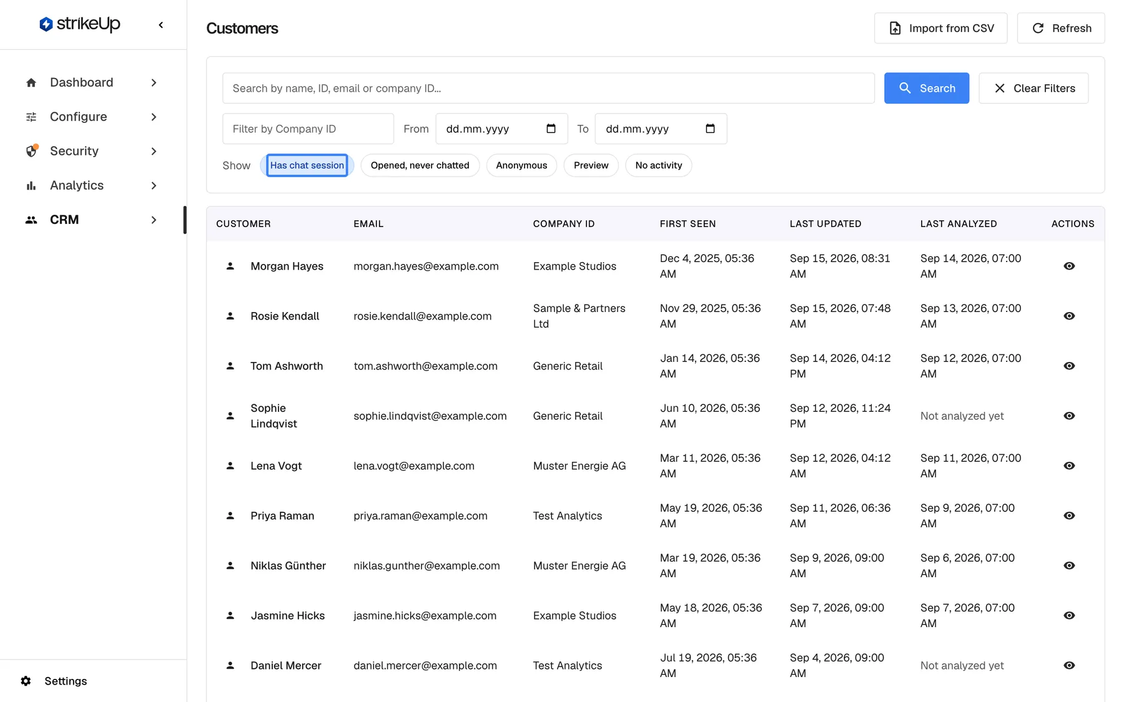
Task: Click the From date input field
Action: pos(501,129)
